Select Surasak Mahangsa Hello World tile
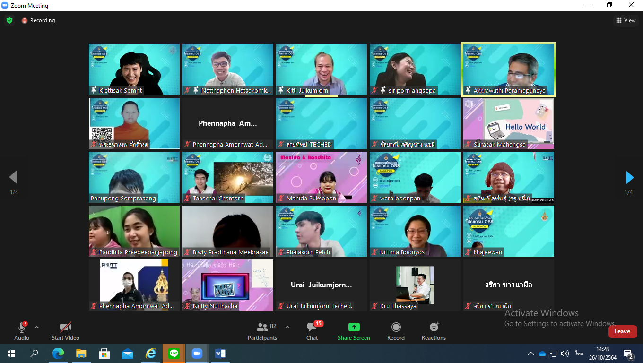This screenshot has height=363, width=643. [509, 123]
